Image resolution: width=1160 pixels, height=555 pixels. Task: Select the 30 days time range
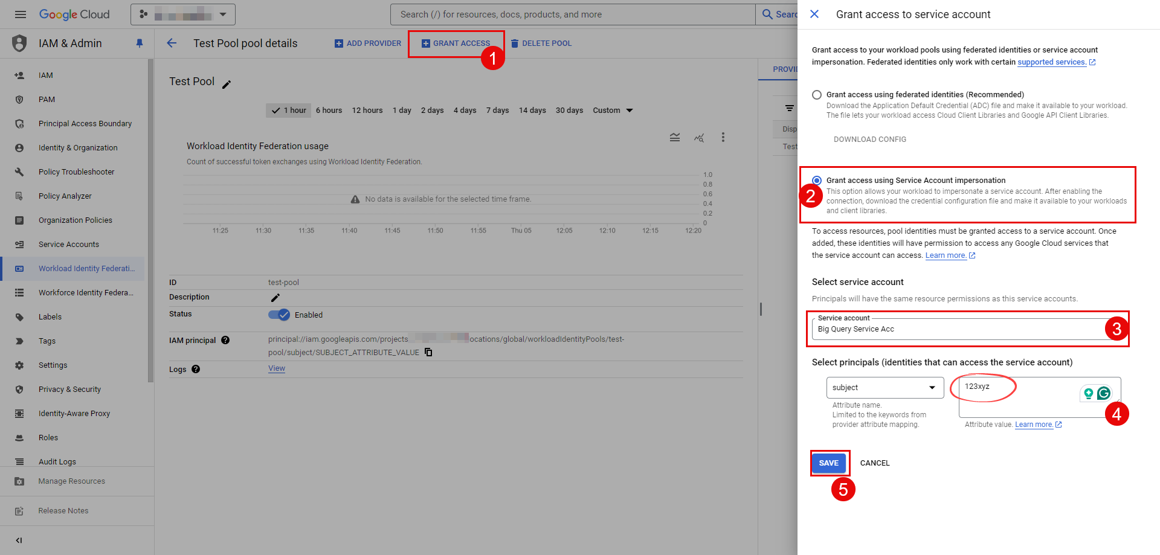(x=569, y=111)
